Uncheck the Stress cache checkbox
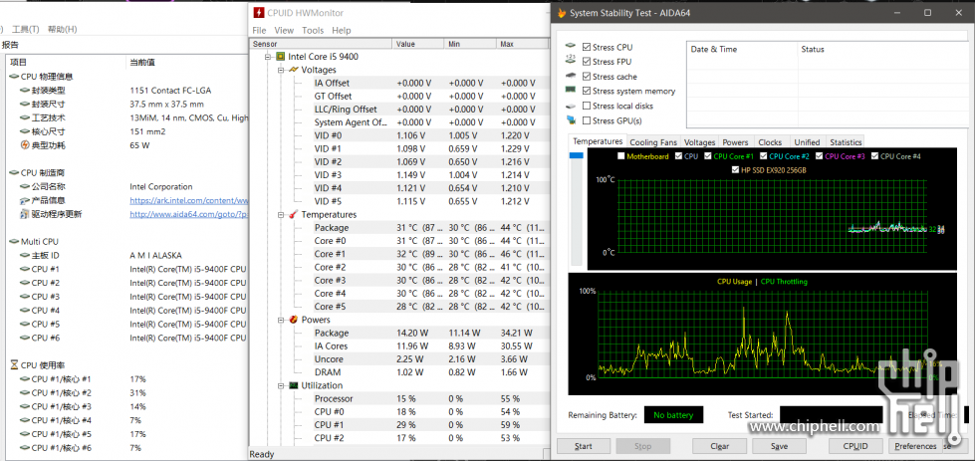The width and height of the screenshot is (975, 461). (587, 77)
